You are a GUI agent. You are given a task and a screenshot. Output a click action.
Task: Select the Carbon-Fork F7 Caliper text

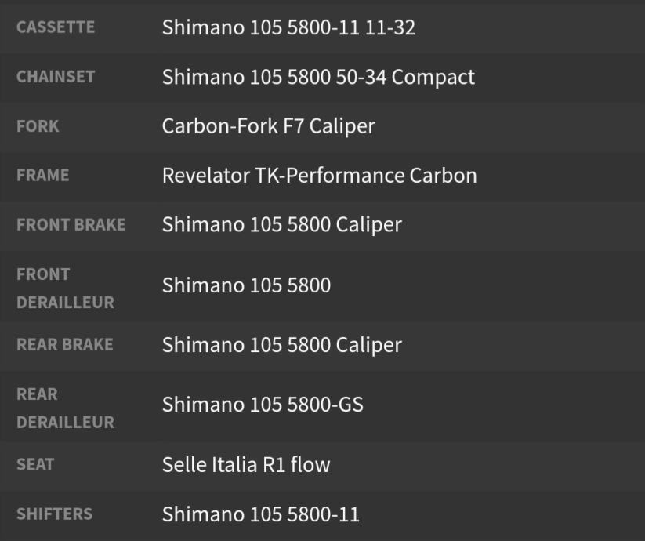[x=268, y=125]
